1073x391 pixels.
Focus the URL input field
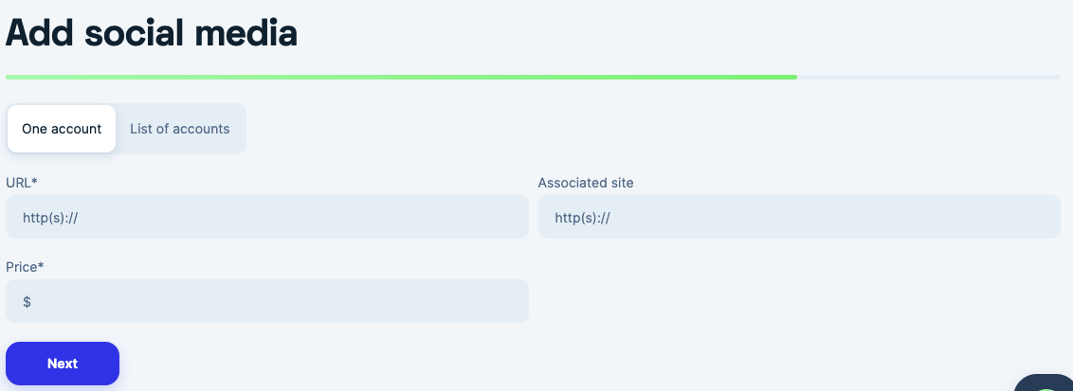267,217
